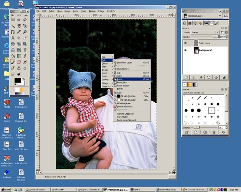Select the Bucket Fill tool
241x192 pixels.
[x=13, y=56]
